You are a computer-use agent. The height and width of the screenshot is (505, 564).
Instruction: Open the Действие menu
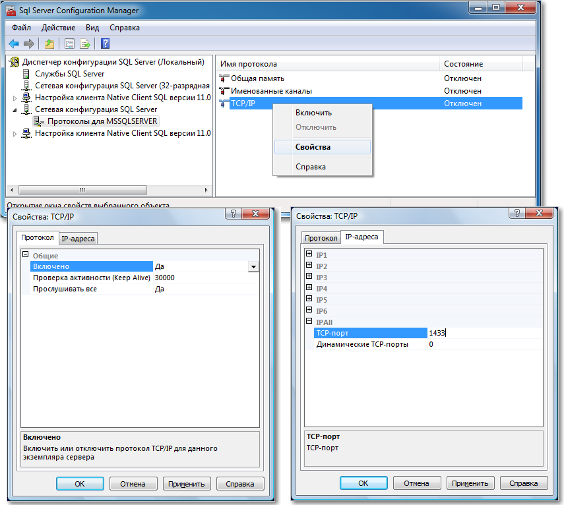[58, 28]
